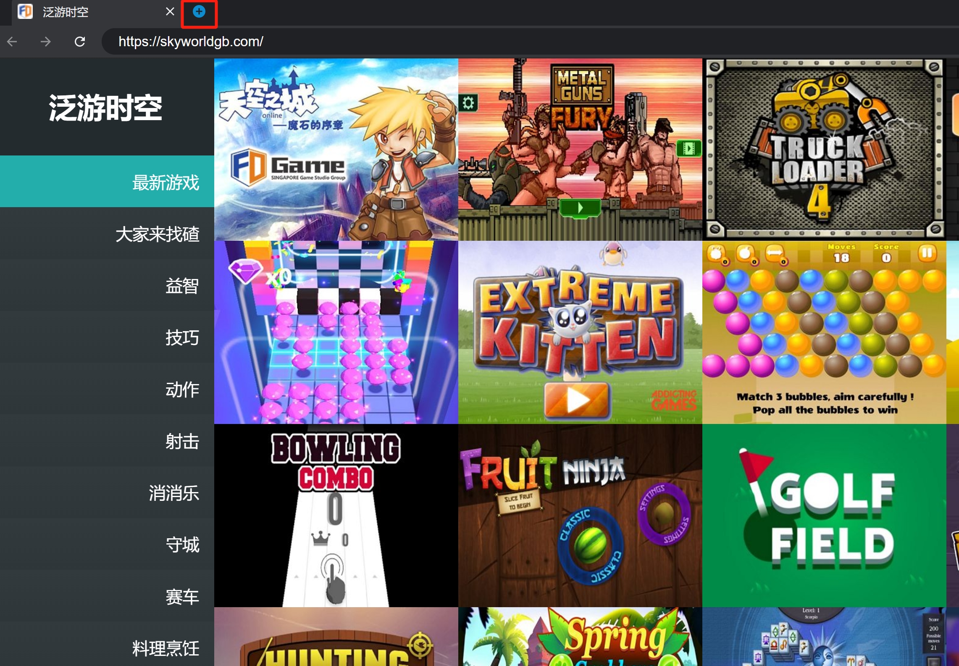Open the Golf Field game
Image resolution: width=959 pixels, height=666 pixels.
point(824,515)
